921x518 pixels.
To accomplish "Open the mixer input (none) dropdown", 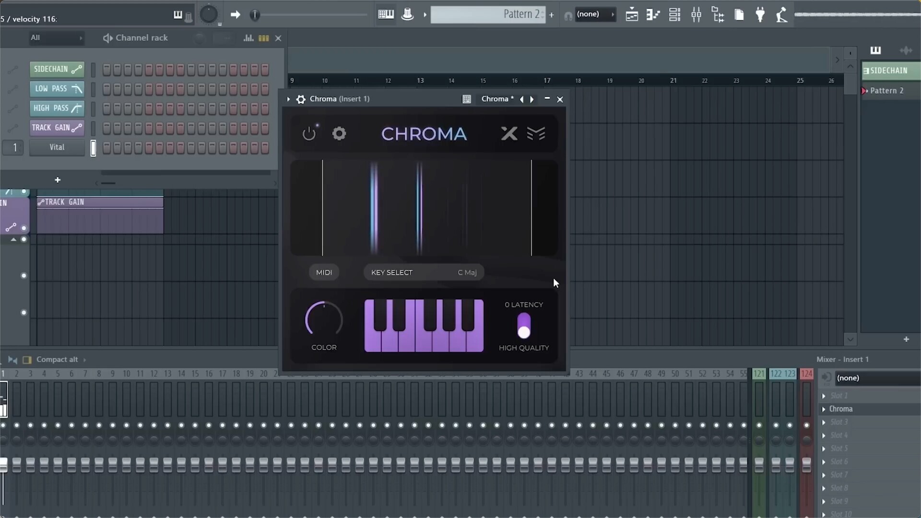I will [877, 378].
